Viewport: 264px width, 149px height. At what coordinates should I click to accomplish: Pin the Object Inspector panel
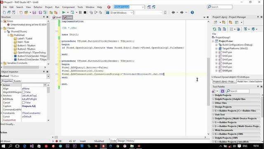[x=44, y=72]
